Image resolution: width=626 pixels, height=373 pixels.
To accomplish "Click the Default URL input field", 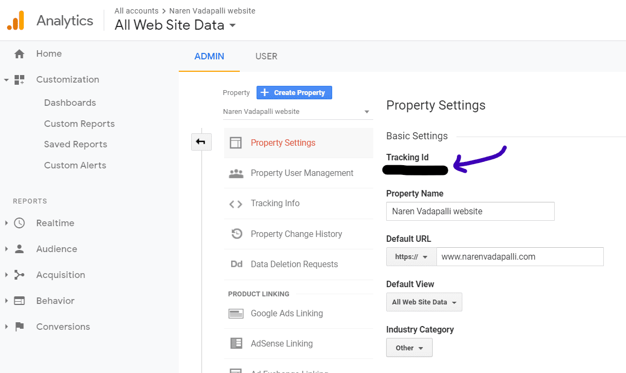I will point(520,257).
